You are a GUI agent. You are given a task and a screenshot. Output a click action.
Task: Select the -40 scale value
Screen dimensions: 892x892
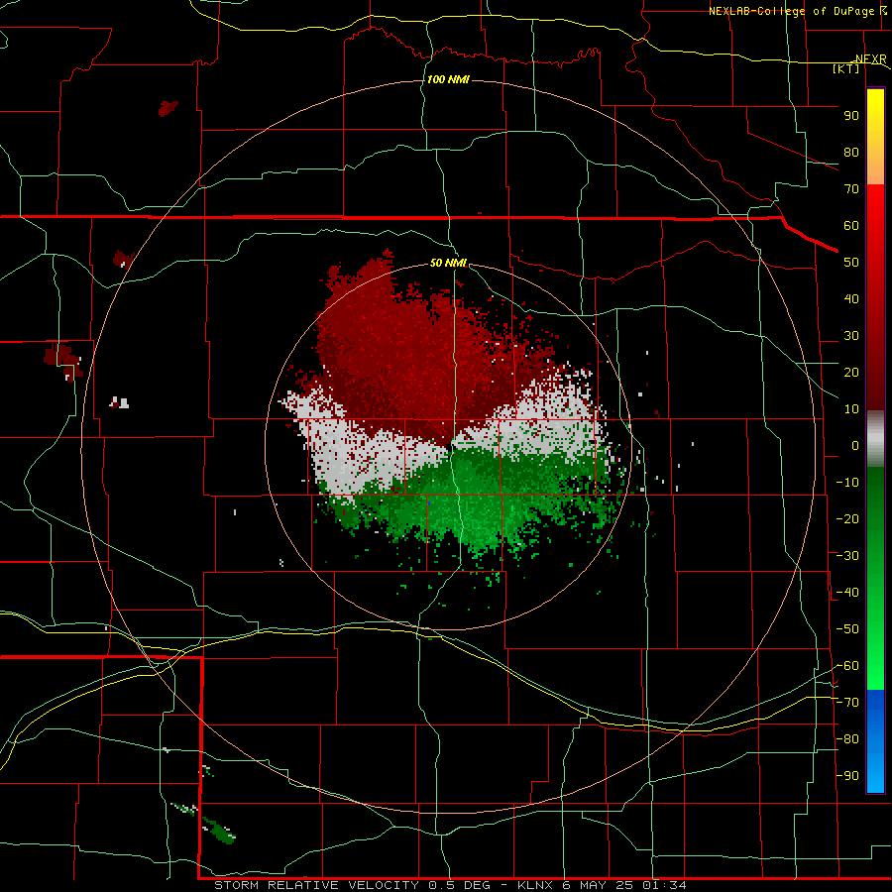pos(847,593)
